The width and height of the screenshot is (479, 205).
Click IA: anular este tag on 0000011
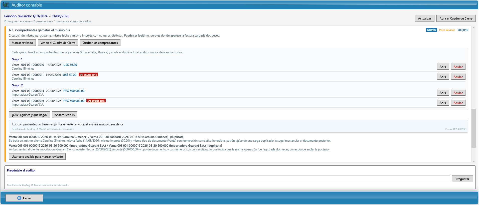[88, 75]
